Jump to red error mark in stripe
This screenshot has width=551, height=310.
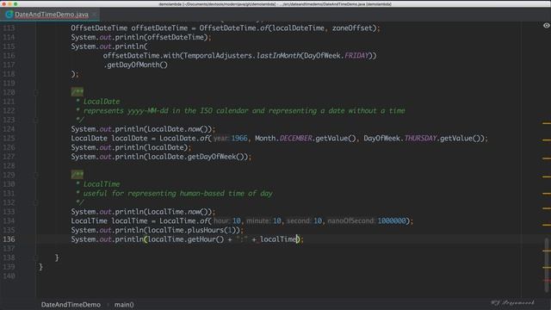(547, 281)
